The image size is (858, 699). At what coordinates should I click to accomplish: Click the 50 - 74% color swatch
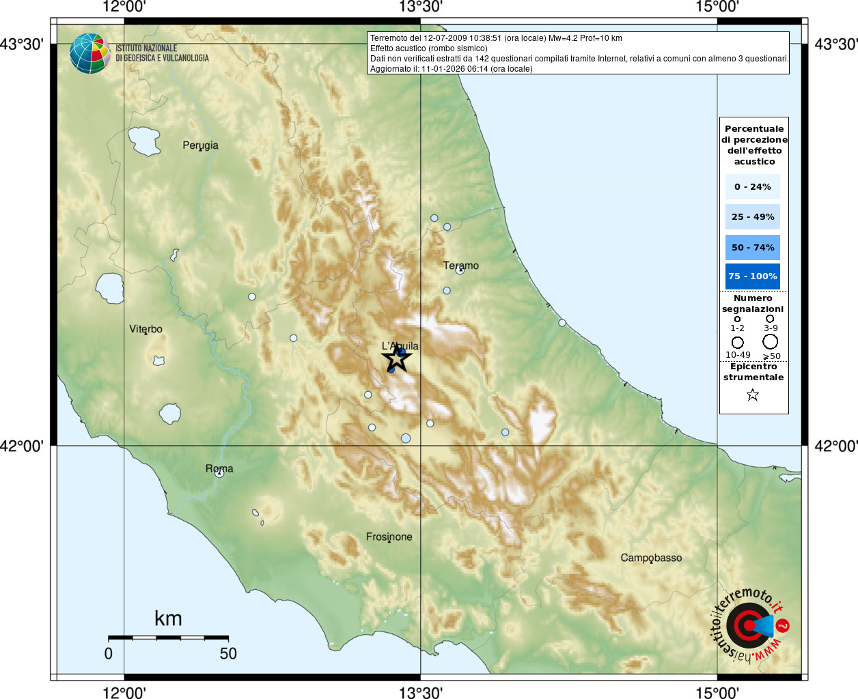pos(753,247)
